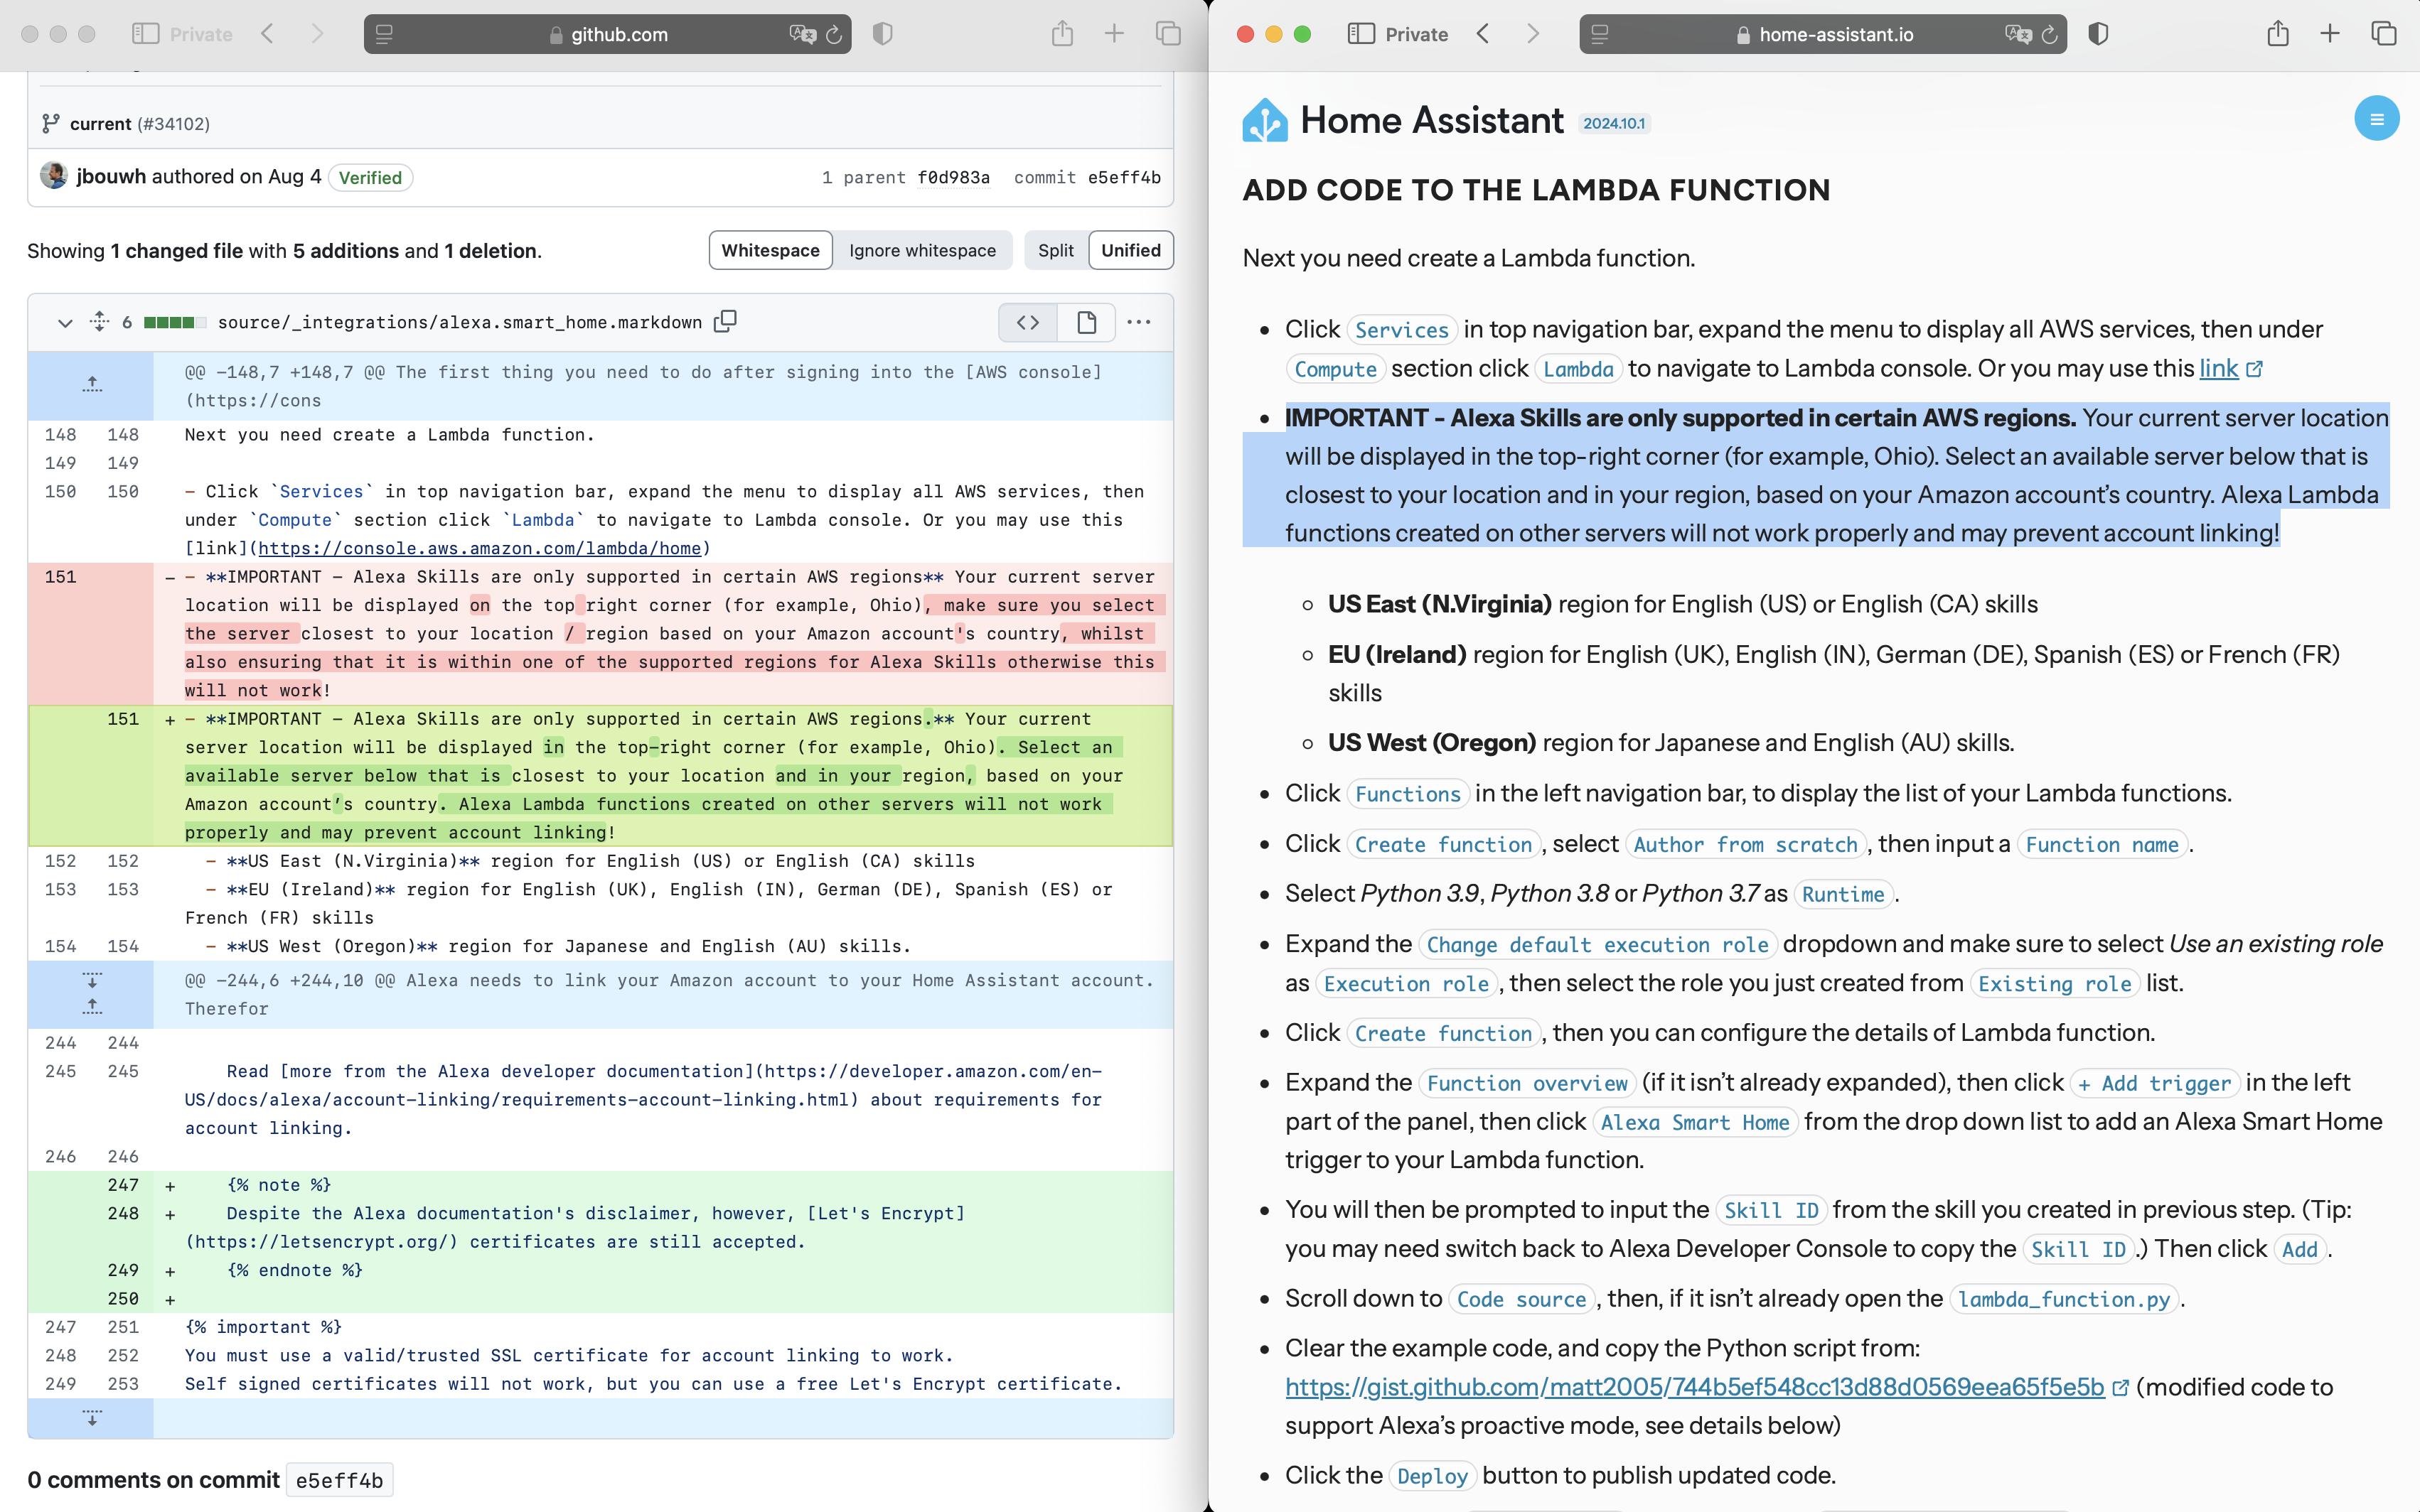Click page icon in home-assistant.io address bar
2420x1512 pixels.
click(1600, 34)
